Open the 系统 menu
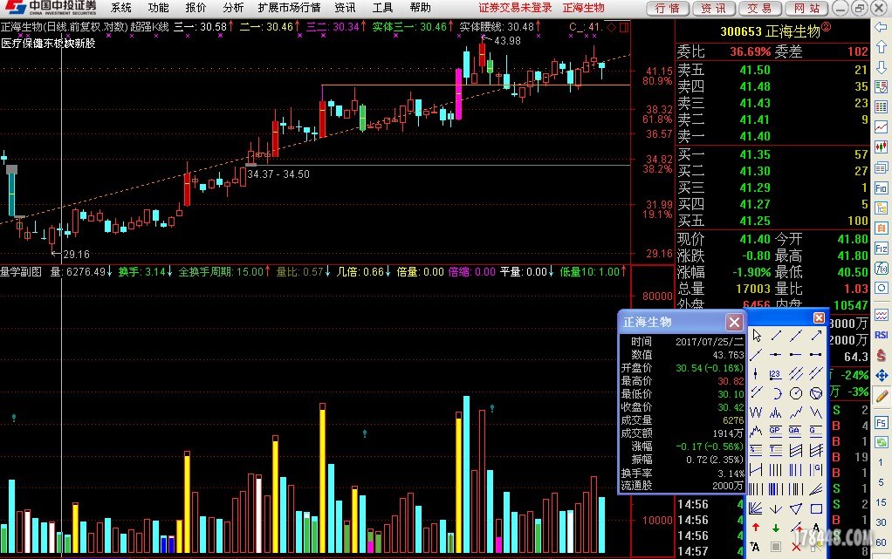 [x=120, y=8]
